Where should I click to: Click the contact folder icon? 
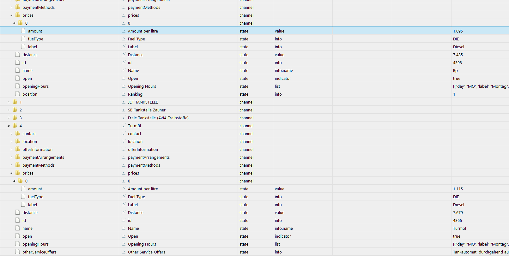pos(18,133)
